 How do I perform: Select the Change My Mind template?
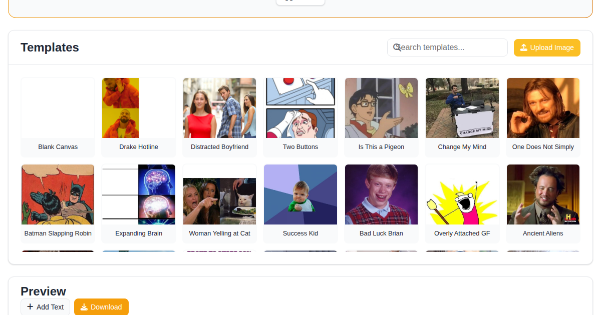462,116
